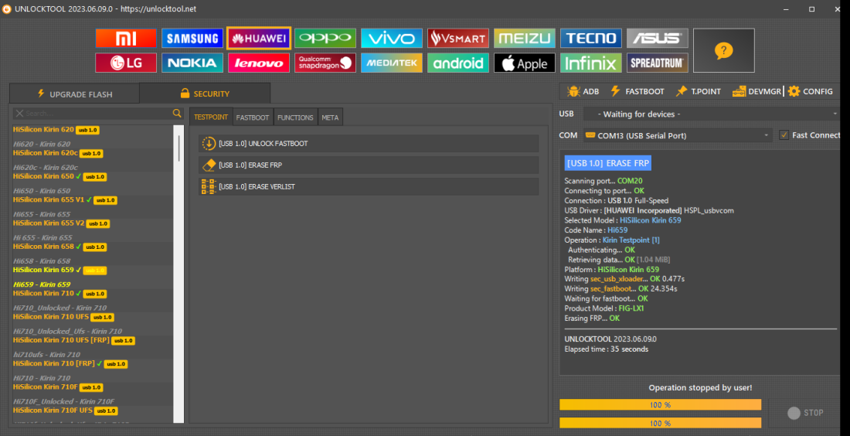Open the Qualcomm Snapdragon section
Viewport: 850px width, 436px height.
325,63
